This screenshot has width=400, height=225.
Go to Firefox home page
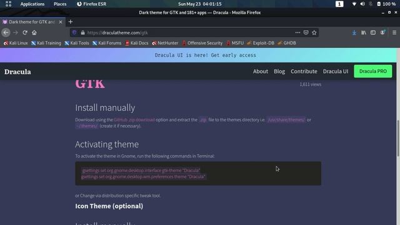coord(34,32)
